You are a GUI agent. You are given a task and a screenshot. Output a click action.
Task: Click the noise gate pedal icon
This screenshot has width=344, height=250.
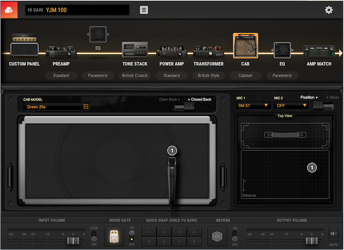[x=114, y=236]
